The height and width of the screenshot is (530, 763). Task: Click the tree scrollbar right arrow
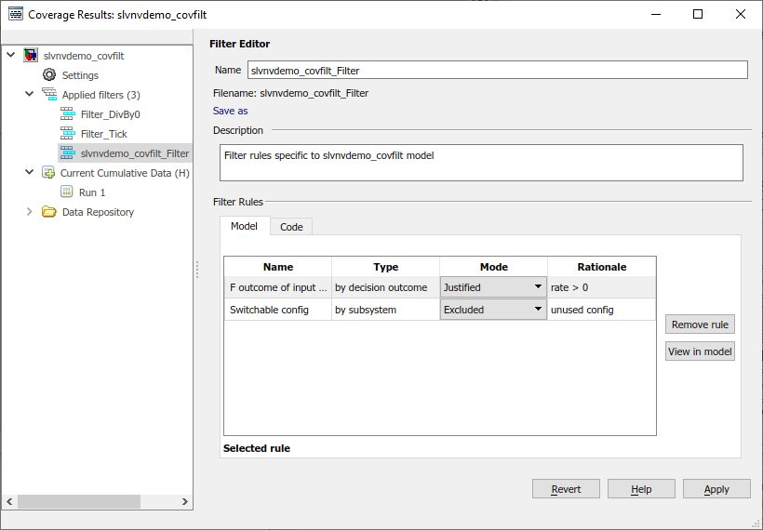point(184,501)
